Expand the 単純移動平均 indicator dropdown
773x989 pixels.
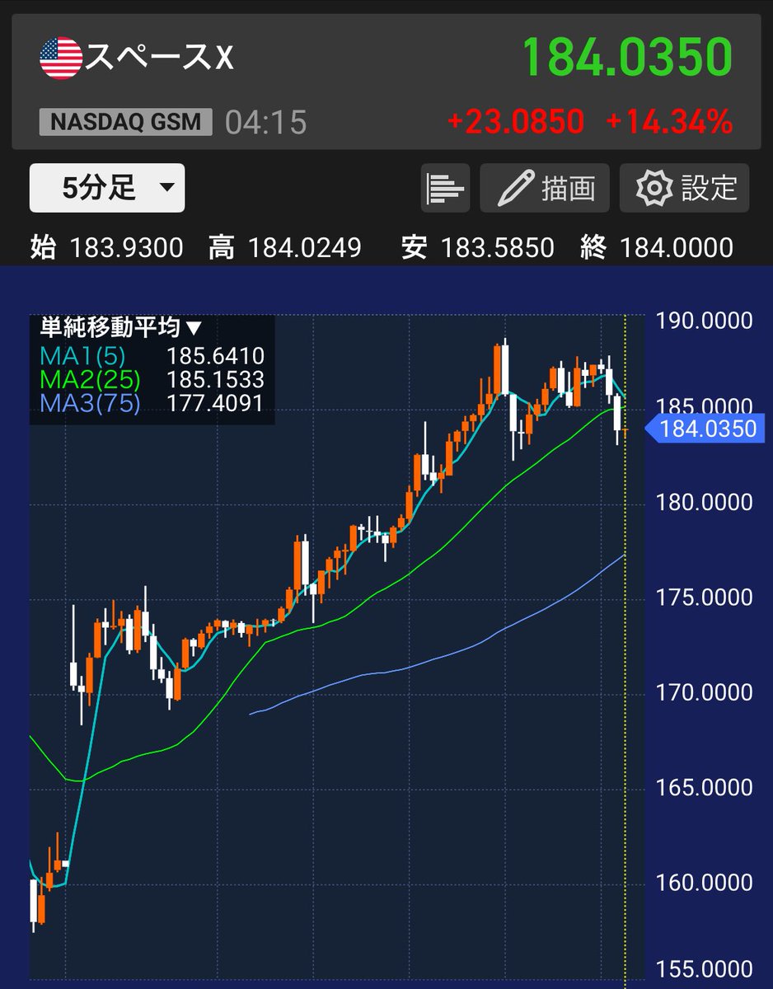click(120, 327)
